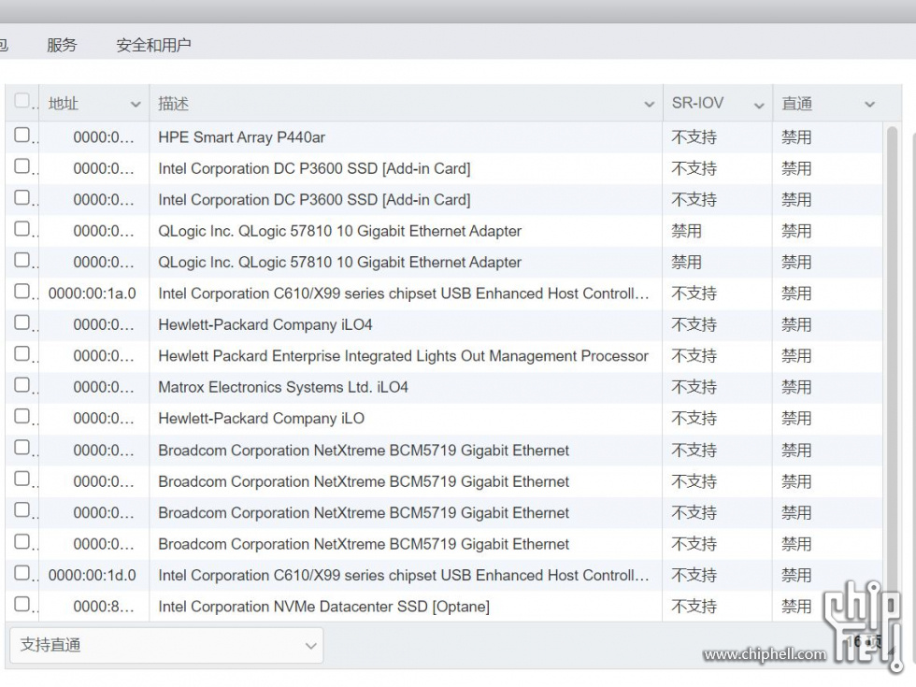Click the 0000:8… address cell
916x687 pixels.
(x=104, y=607)
